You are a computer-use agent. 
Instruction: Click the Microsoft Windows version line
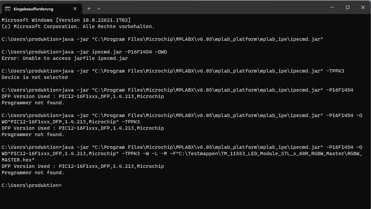coord(66,20)
